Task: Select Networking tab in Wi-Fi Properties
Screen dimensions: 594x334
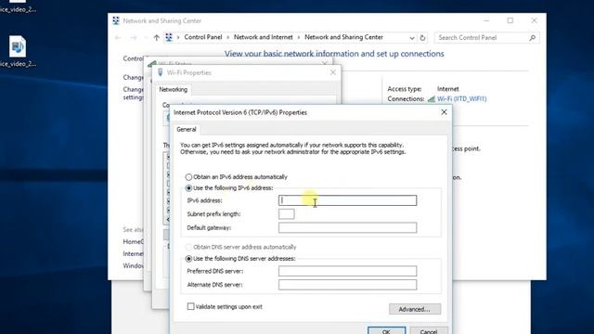Action: [174, 89]
